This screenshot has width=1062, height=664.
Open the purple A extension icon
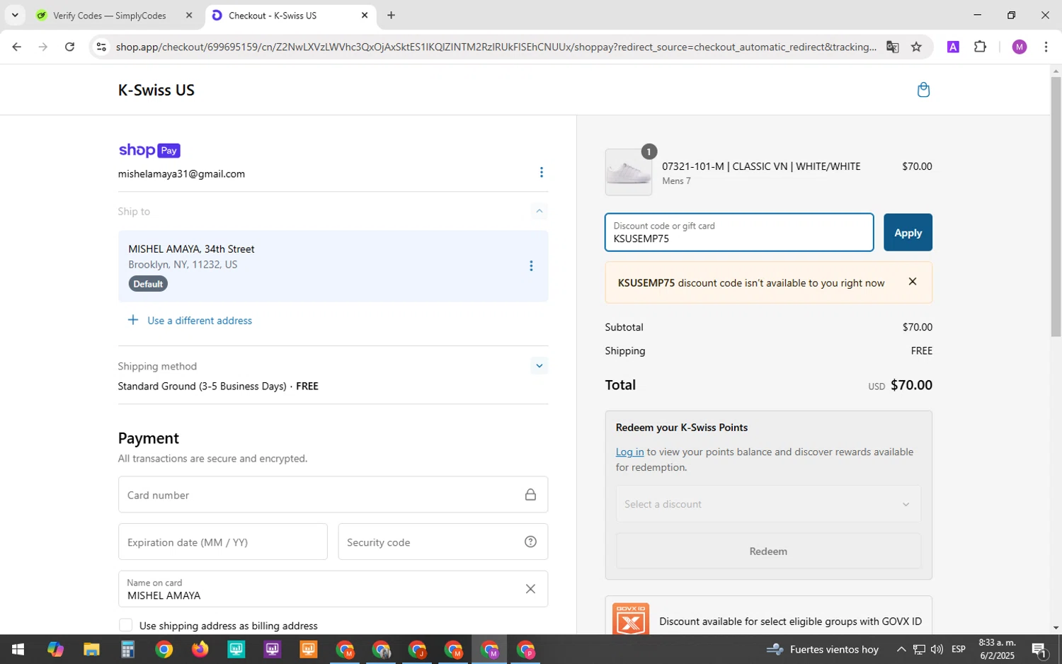[953, 47]
